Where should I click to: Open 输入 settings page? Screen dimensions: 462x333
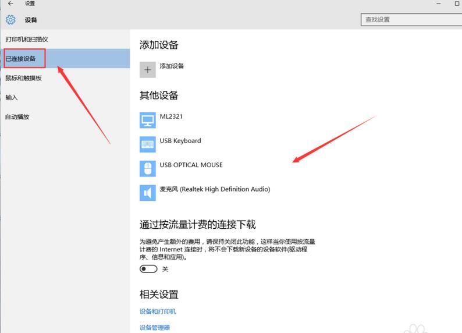[x=12, y=97]
